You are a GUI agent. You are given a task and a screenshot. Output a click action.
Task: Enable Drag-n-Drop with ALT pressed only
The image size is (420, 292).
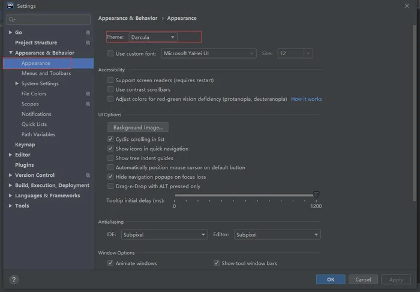click(110, 186)
